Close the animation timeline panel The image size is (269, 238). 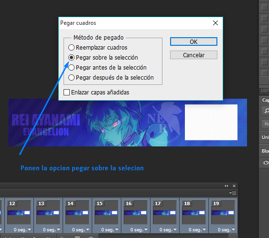click(234, 186)
